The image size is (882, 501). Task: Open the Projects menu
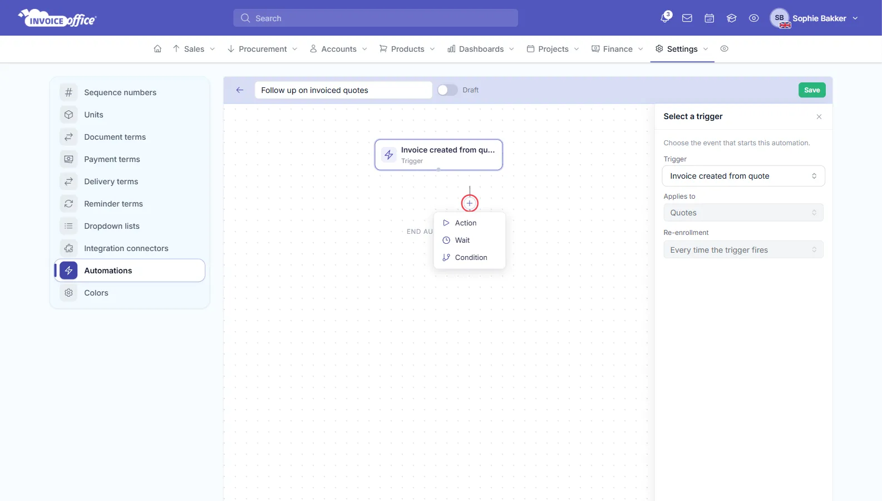[553, 49]
